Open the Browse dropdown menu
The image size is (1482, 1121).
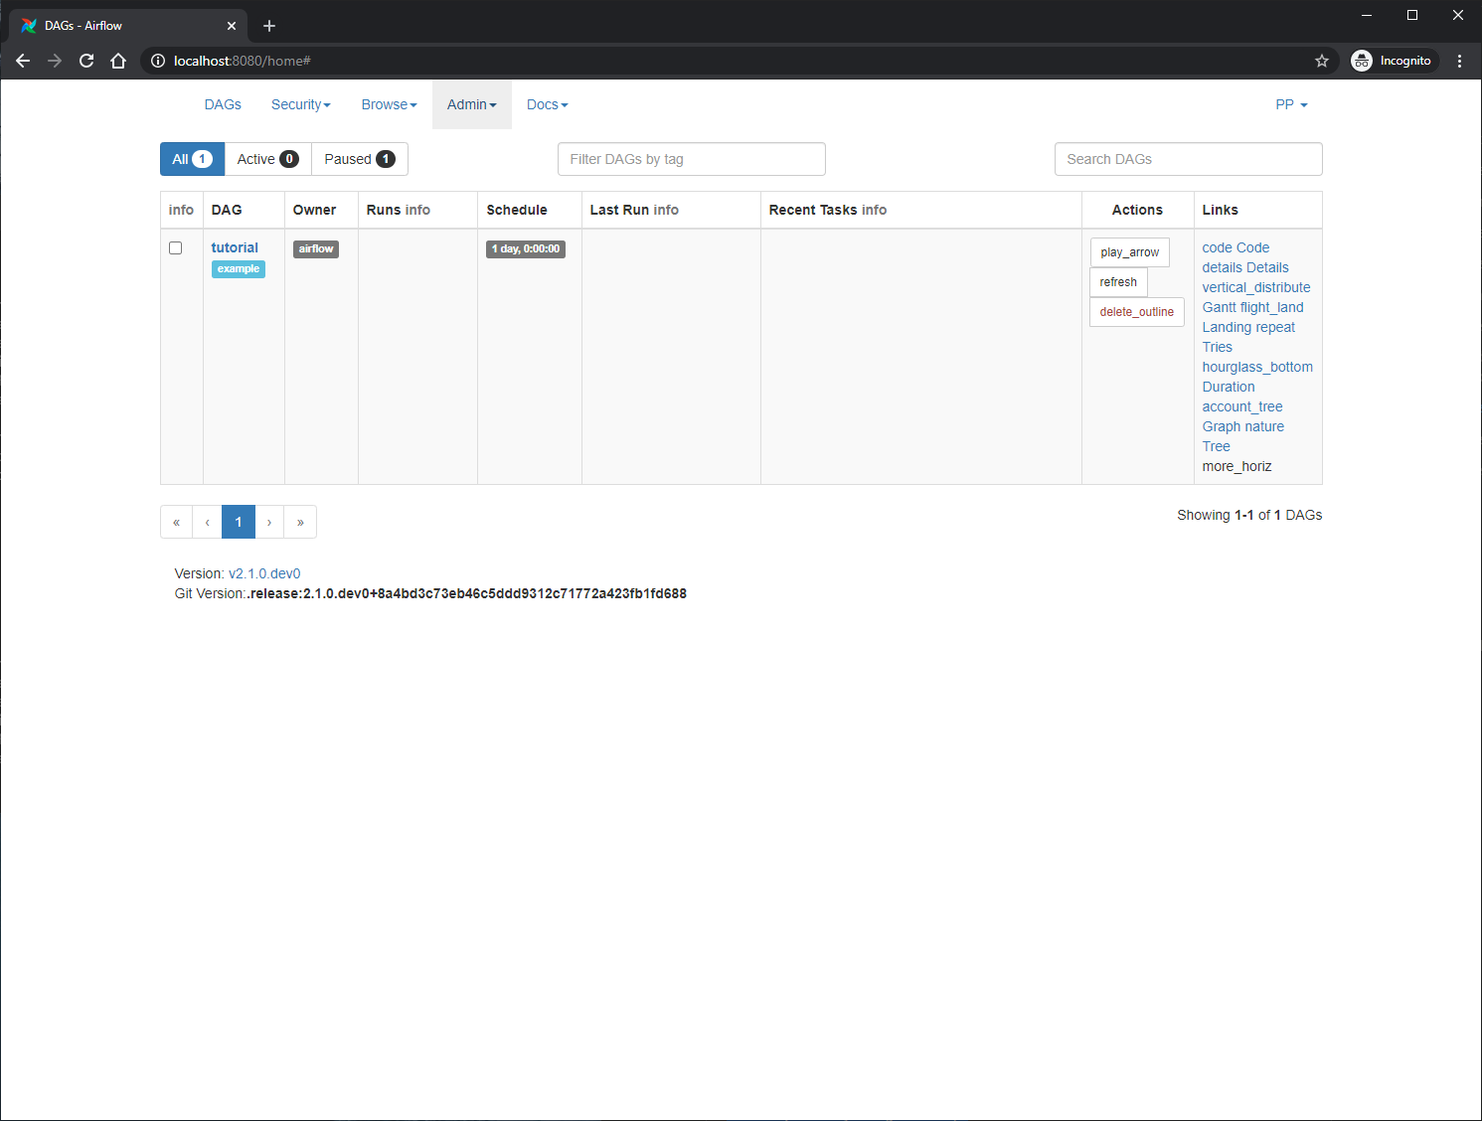[389, 104]
